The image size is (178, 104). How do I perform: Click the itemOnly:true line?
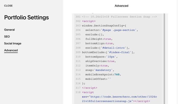coord(97,66)
